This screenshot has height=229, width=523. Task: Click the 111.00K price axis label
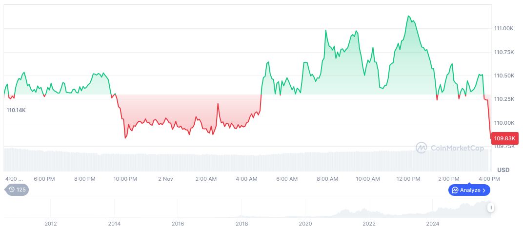[503, 28]
